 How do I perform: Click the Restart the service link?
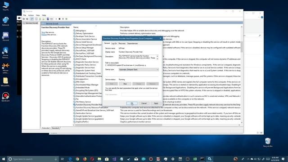coord(44,35)
